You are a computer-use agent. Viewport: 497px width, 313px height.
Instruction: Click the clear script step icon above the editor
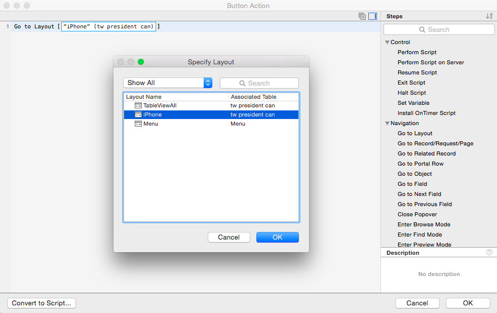coord(362,16)
